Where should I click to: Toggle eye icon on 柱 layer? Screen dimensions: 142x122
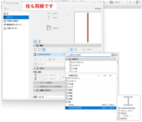pyautogui.click(x=40, y=97)
